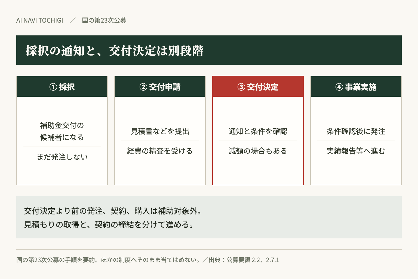Select the note "見積もりの取得と、契約の締結を分けて進める。"

pos(109,225)
